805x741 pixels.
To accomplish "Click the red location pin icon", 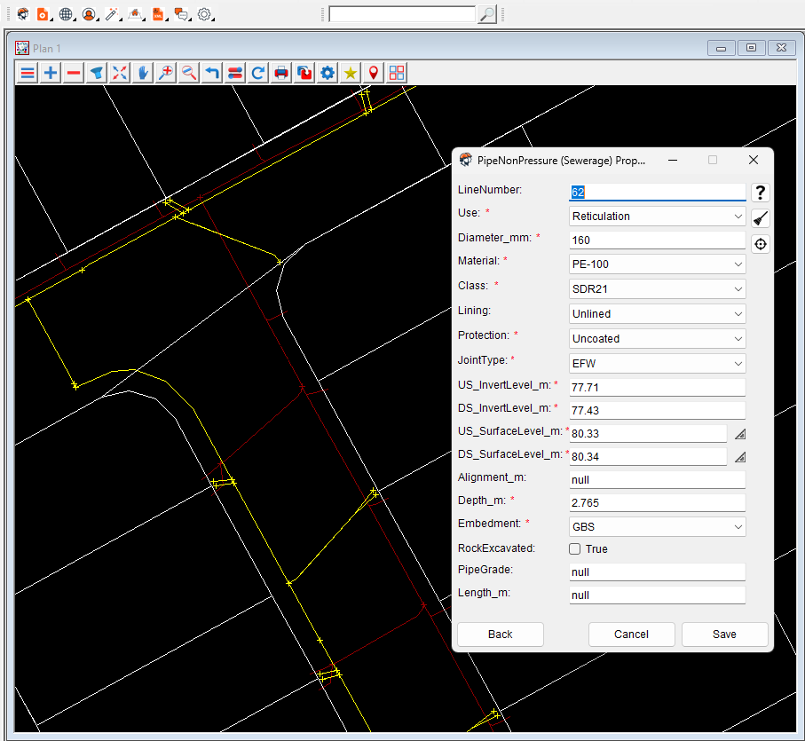I will pos(374,73).
